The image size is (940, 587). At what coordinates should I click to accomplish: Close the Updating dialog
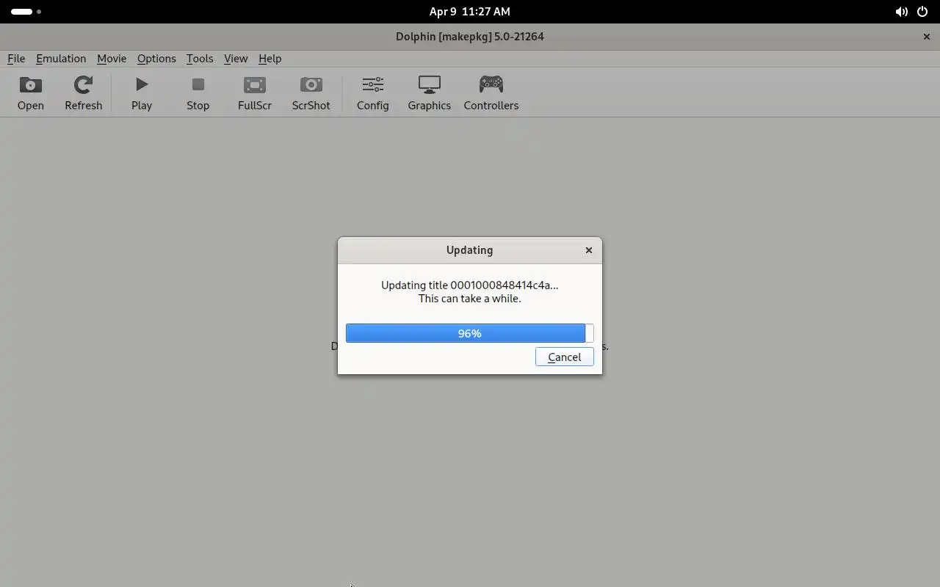588,250
